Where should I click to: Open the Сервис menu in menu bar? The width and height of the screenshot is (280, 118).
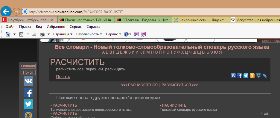76,27
